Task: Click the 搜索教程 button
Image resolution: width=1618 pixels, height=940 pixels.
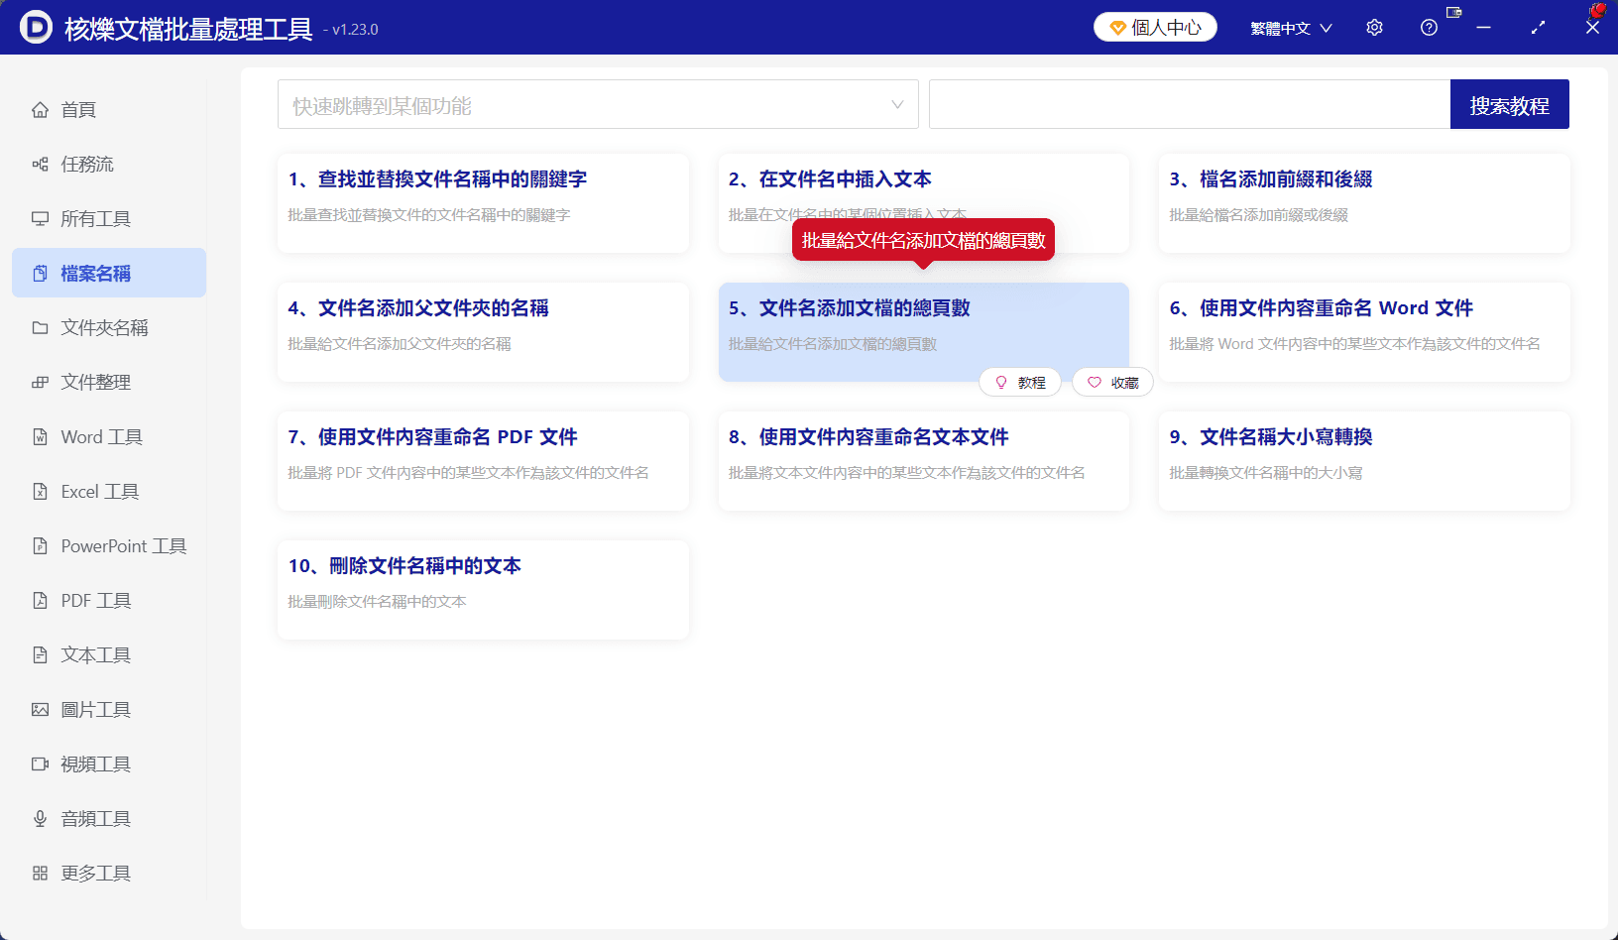Action: pos(1509,104)
